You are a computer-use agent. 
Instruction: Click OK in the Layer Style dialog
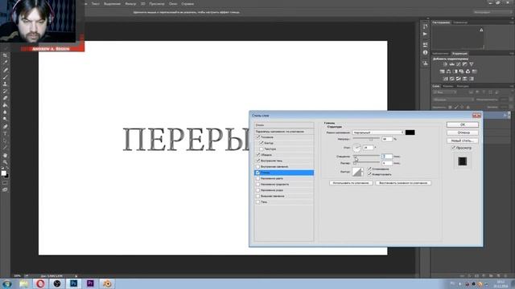tap(463, 124)
